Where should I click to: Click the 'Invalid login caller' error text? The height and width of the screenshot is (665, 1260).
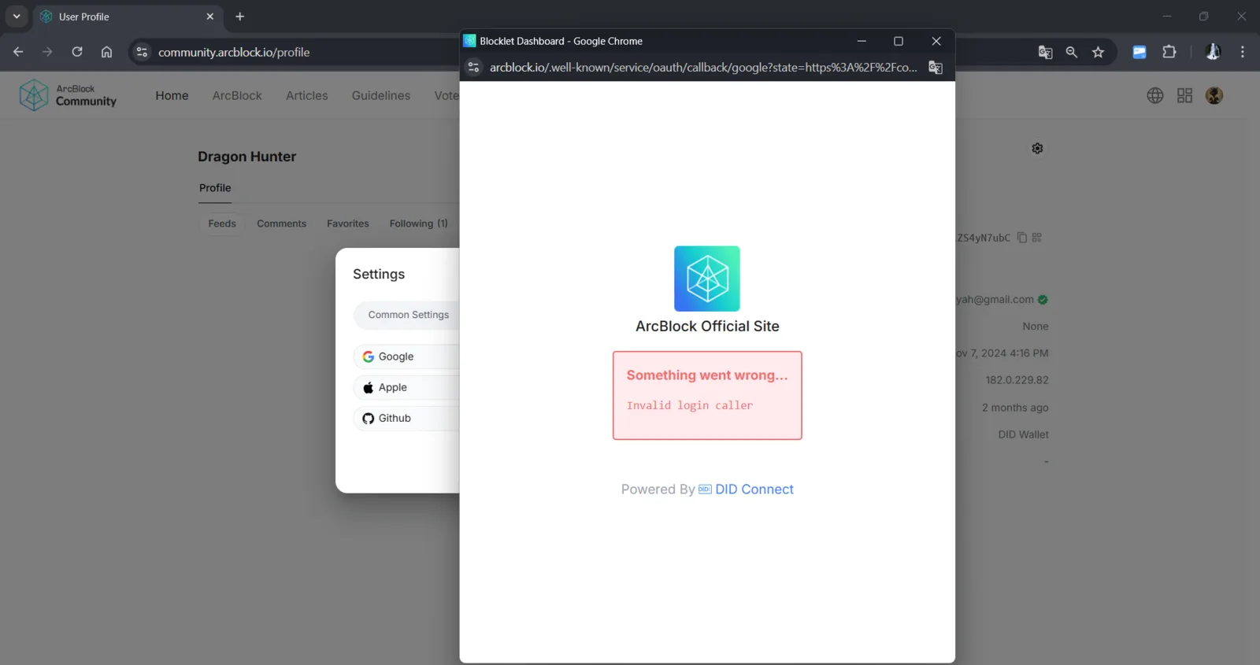(x=690, y=405)
